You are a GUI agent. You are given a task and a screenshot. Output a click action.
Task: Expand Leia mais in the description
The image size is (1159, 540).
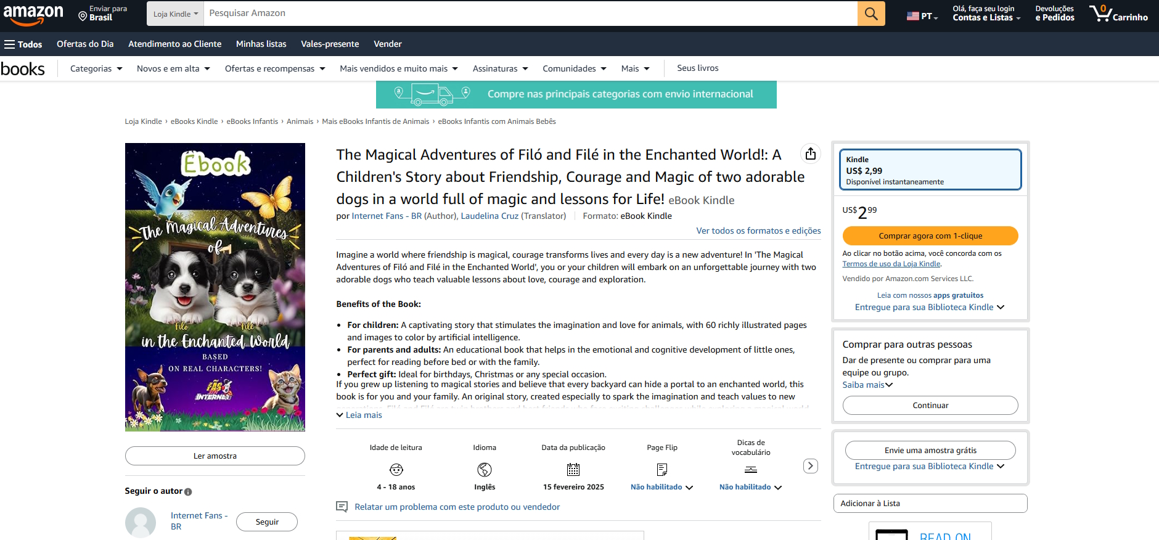click(359, 415)
